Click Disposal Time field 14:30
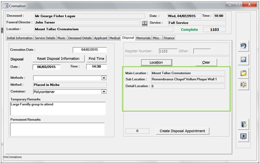Image resolution: width=260 pixels, height=163 pixels. click(x=97, y=67)
